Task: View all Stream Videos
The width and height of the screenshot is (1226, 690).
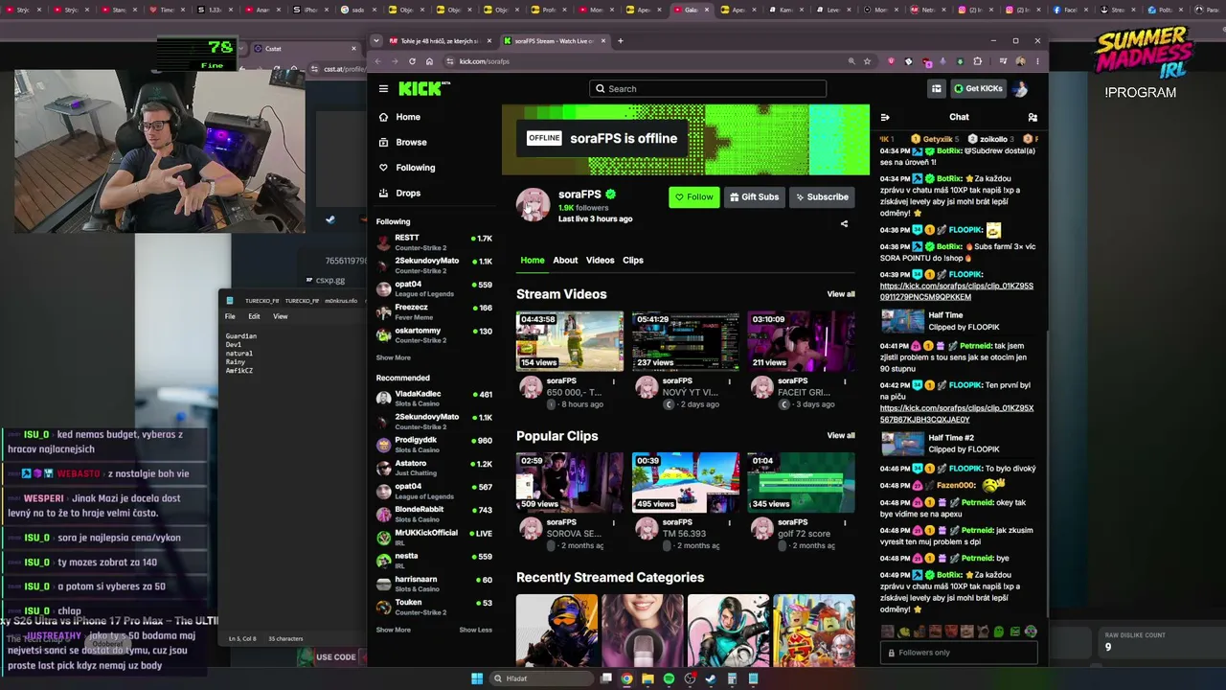Action: (841, 294)
